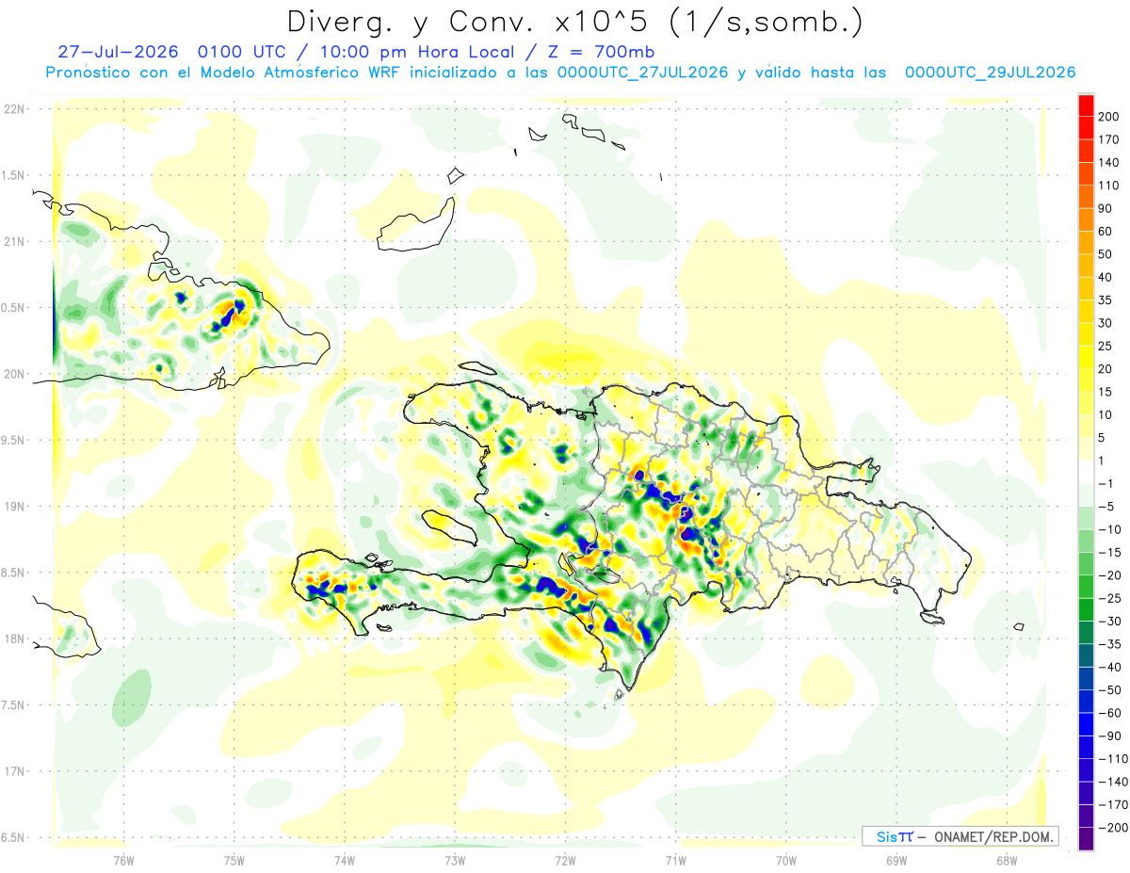
Task: Click the '18N' latitude label
Action: coord(16,639)
